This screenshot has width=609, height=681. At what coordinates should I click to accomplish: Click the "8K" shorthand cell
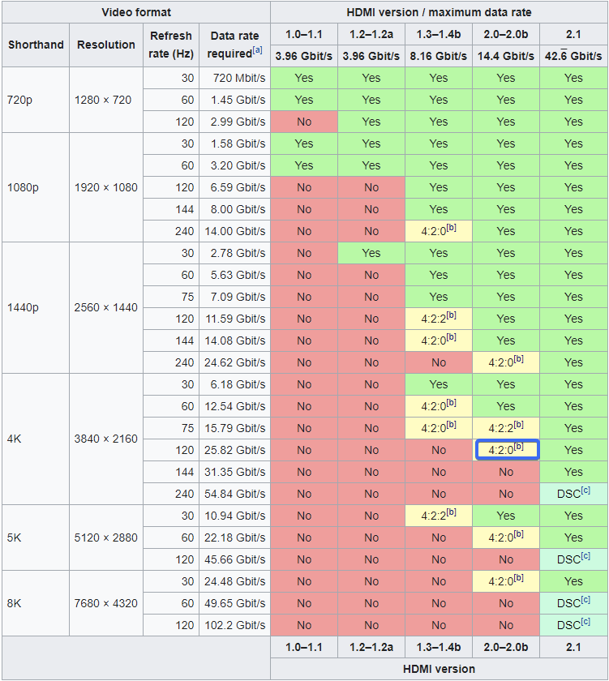tap(36, 603)
